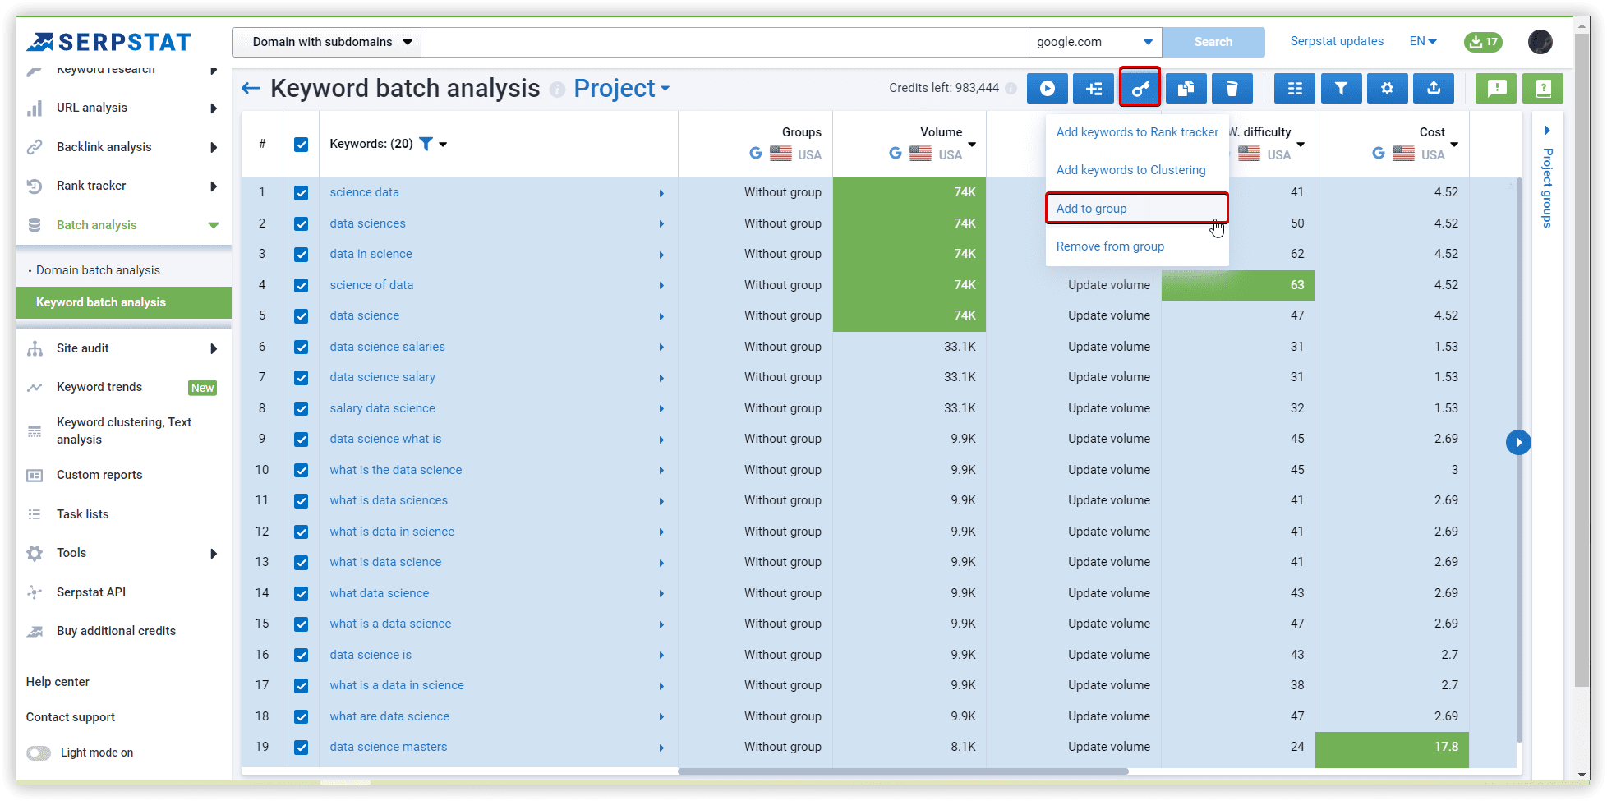Start the keyword batch analysis run
Screen dimensions: 1607x801
(1047, 88)
